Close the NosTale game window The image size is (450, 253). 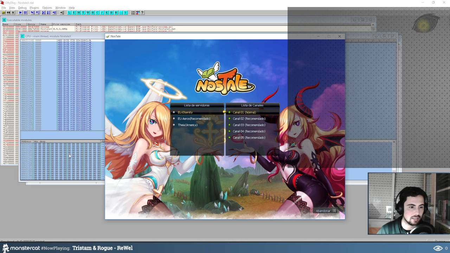[x=339, y=36]
